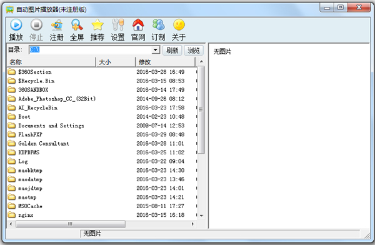Select the MSOCache folder icon

click(x=11, y=206)
